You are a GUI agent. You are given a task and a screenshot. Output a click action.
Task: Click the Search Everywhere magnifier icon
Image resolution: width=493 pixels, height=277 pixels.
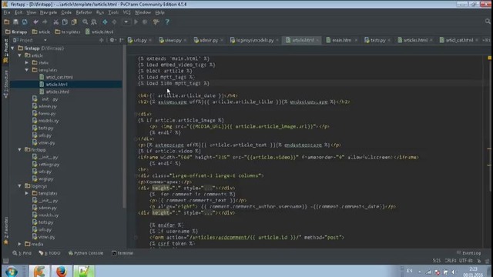[x=488, y=22]
